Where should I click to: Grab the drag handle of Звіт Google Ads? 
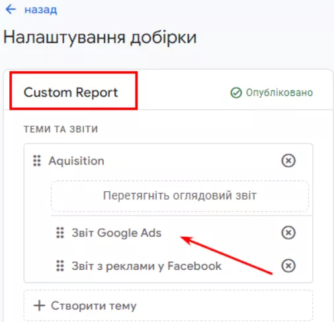coord(60,233)
